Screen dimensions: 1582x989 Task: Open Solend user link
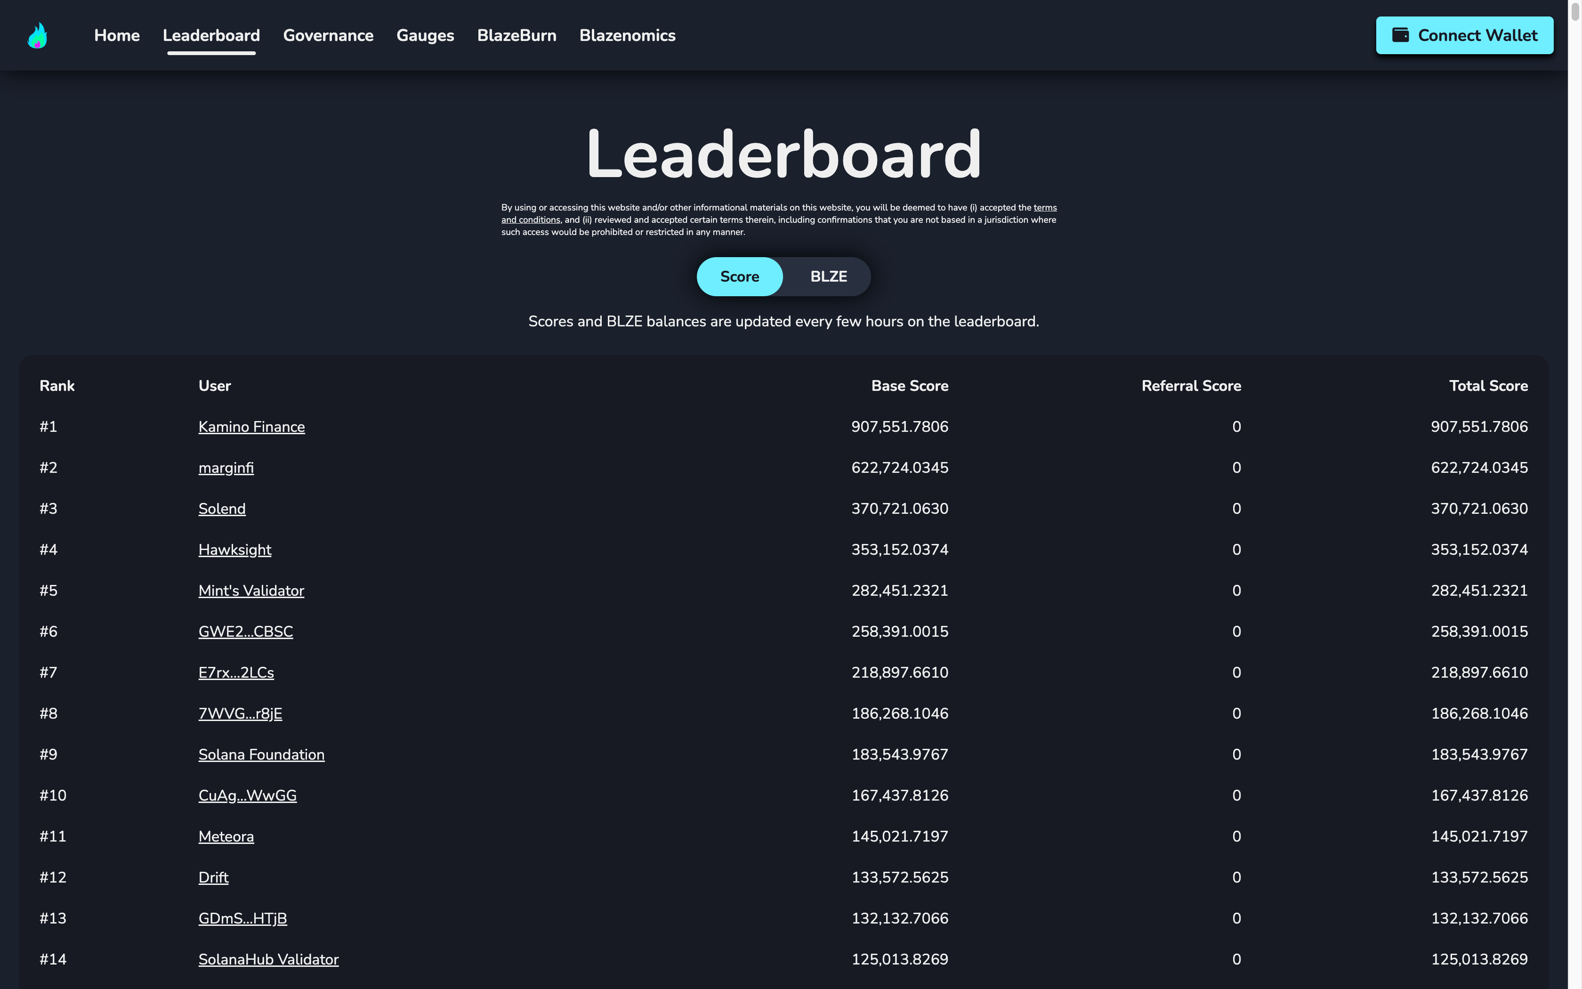tap(222, 509)
